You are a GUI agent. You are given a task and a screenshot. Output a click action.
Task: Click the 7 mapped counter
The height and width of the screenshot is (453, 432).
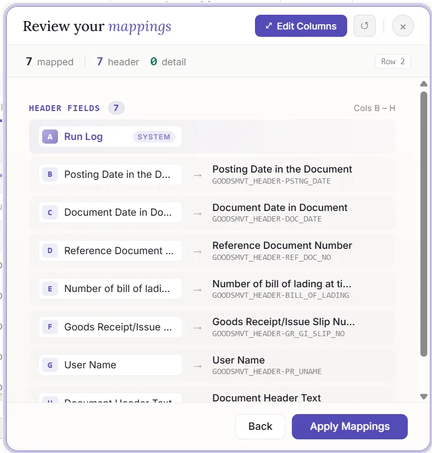coord(50,62)
